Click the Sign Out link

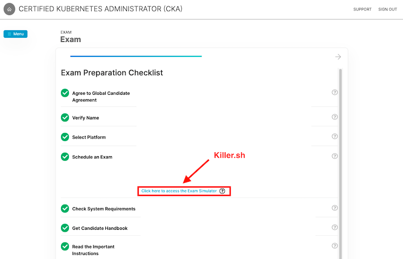(x=387, y=9)
